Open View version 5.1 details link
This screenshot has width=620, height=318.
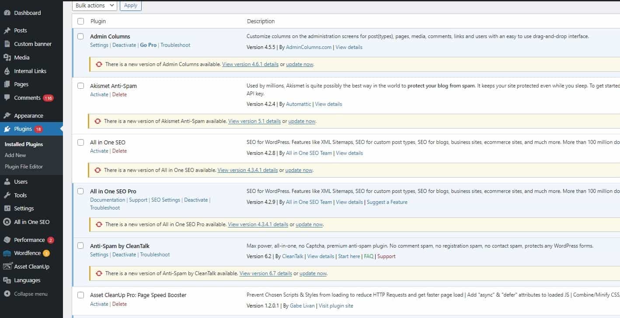point(254,121)
